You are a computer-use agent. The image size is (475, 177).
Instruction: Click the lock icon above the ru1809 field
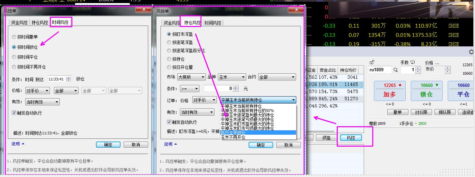point(372,62)
